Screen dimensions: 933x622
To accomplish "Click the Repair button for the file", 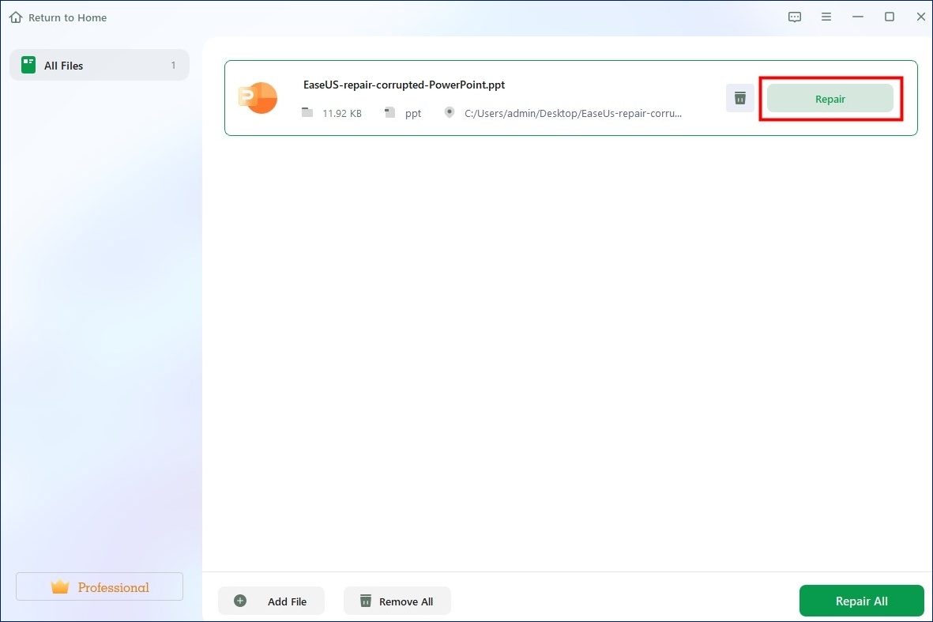I will (830, 99).
